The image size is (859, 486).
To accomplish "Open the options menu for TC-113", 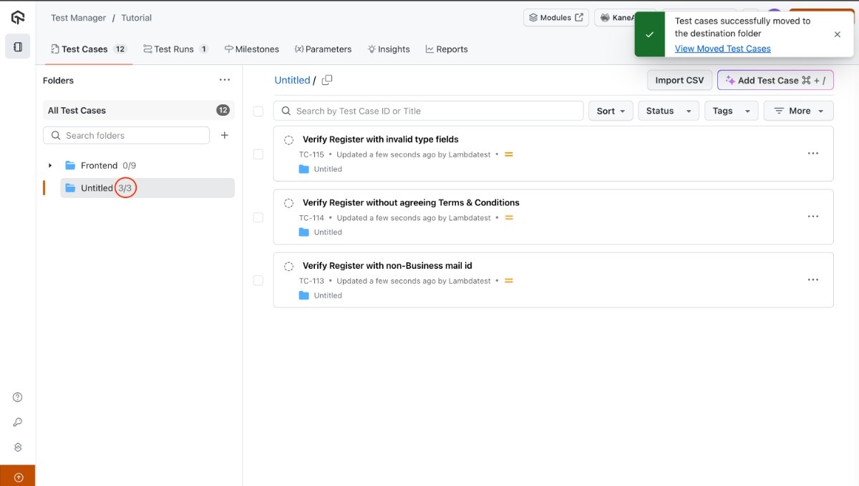I will pos(812,280).
